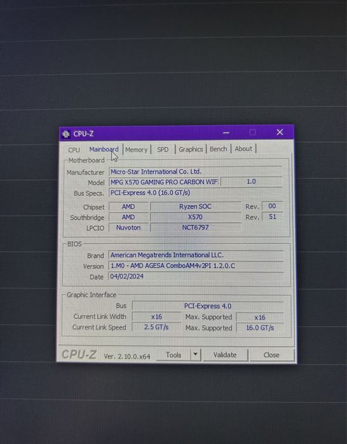Click the Chipset AMD vendor value
This screenshot has width=347, height=444.
(128, 206)
